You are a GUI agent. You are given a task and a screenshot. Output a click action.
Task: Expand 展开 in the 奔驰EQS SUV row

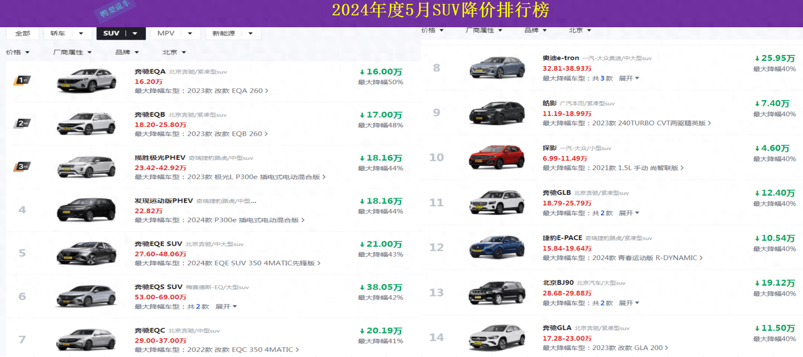pos(226,306)
